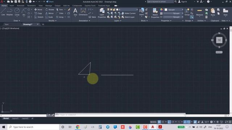Image resolution: width=232 pixels, height=130 pixels.
Task: Click the Undo arrow
Action: [34, 1]
